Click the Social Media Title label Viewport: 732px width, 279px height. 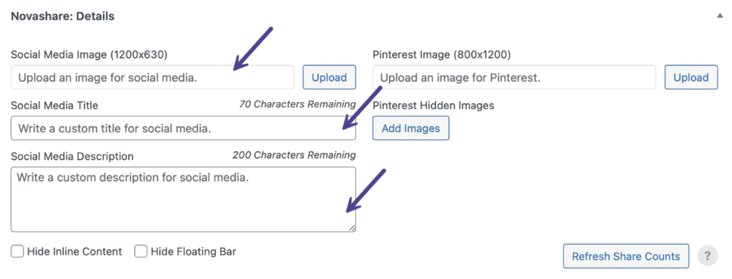click(x=54, y=106)
